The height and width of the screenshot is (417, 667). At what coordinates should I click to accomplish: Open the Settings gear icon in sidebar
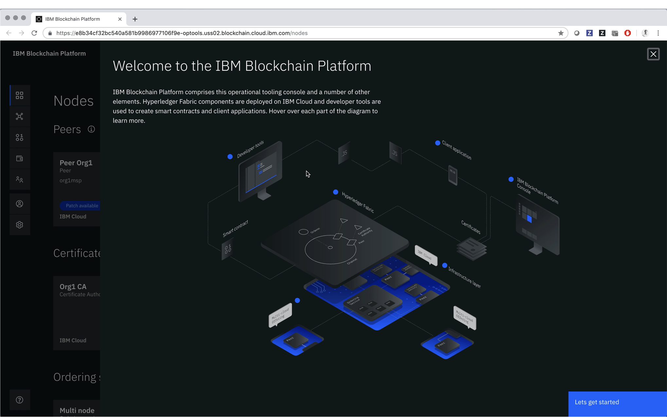[20, 225]
